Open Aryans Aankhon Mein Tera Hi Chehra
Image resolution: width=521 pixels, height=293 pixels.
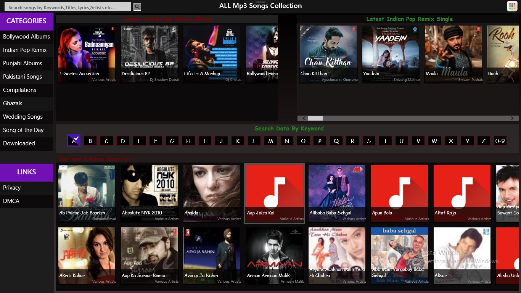tap(337, 256)
